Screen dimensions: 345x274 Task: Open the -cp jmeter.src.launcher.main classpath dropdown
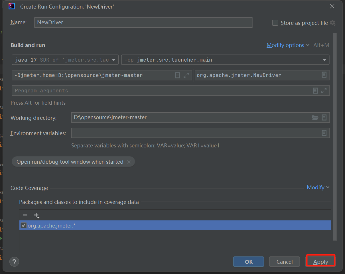[225, 60]
